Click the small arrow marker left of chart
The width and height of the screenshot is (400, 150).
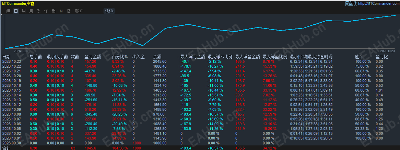click(x=1, y=15)
